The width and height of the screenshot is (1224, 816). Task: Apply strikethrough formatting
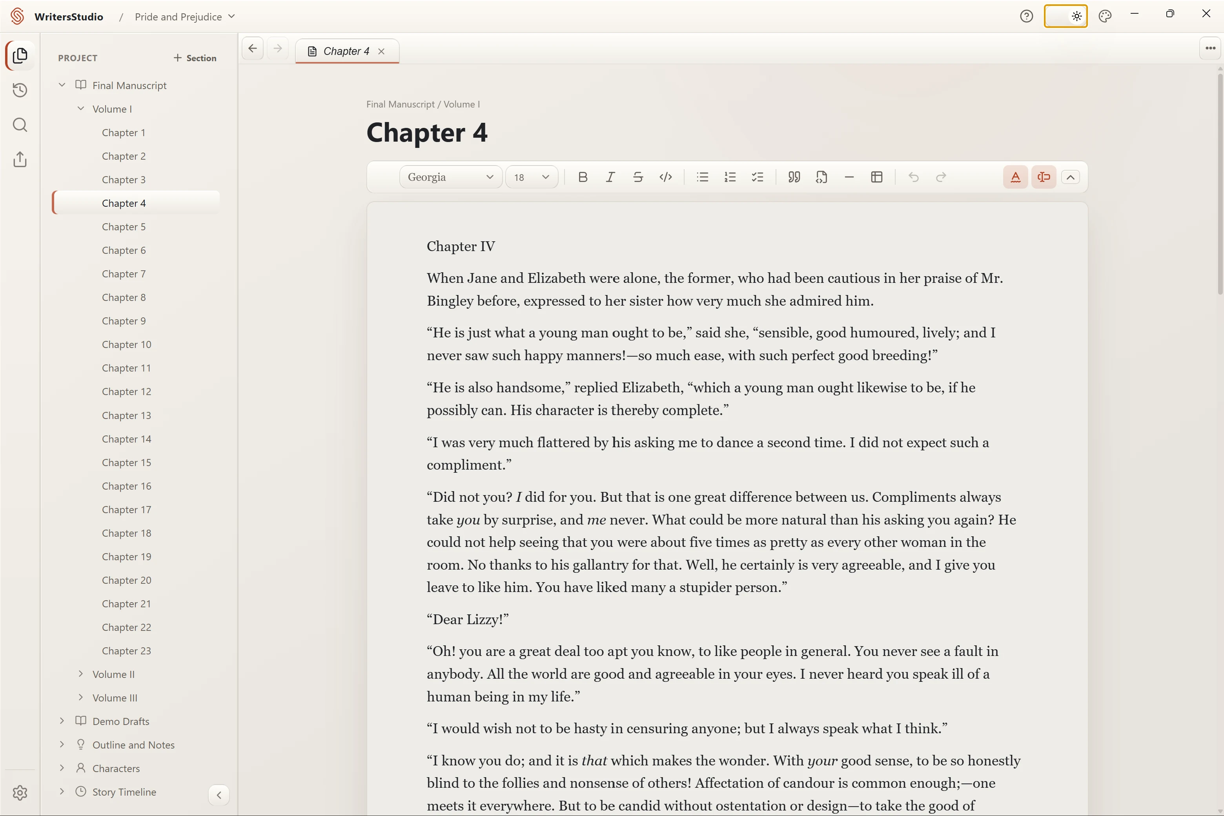point(638,177)
